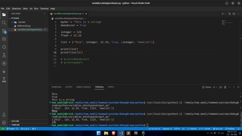
Task: Open terminal panel More Actions ellipsis
Action: [x=230, y=87]
